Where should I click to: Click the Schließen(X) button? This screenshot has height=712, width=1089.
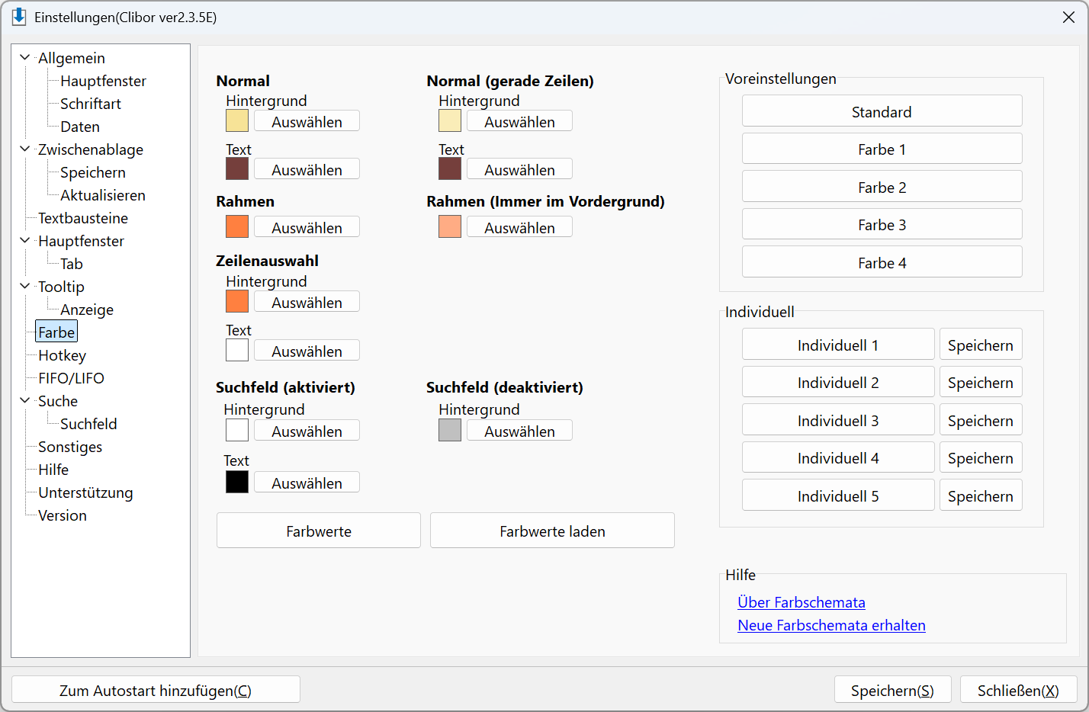(x=1018, y=690)
